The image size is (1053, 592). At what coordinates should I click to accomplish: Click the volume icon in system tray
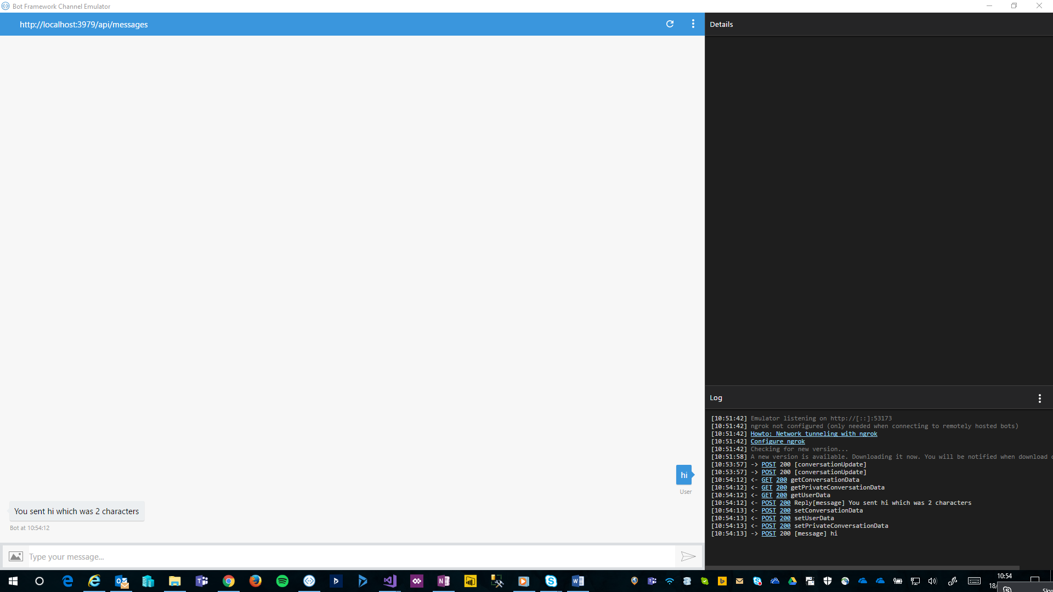pyautogui.click(x=932, y=581)
